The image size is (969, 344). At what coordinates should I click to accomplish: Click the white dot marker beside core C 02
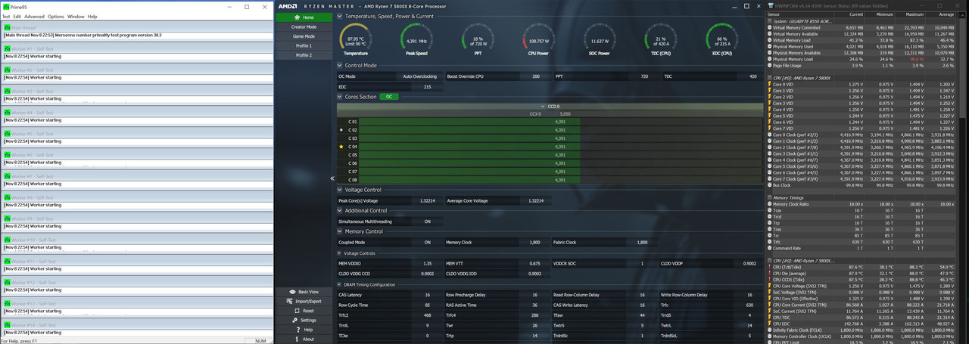[341, 130]
